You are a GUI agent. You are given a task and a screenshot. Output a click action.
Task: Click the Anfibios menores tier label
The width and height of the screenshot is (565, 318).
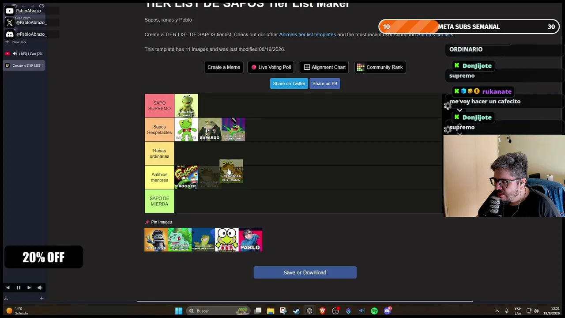[x=159, y=177]
